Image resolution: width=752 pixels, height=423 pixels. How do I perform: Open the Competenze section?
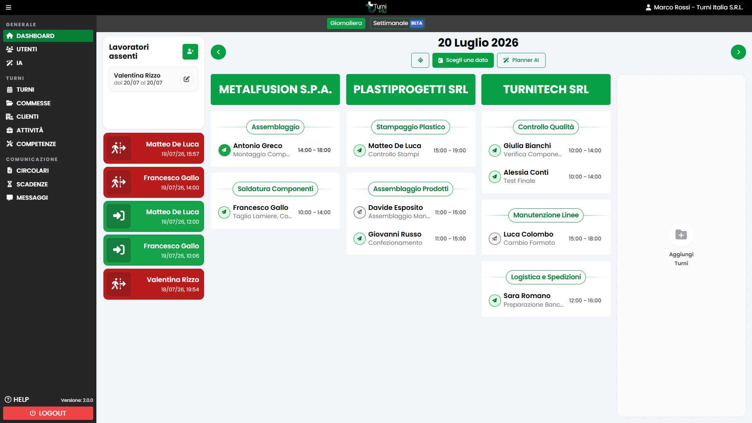pyautogui.click(x=48, y=144)
